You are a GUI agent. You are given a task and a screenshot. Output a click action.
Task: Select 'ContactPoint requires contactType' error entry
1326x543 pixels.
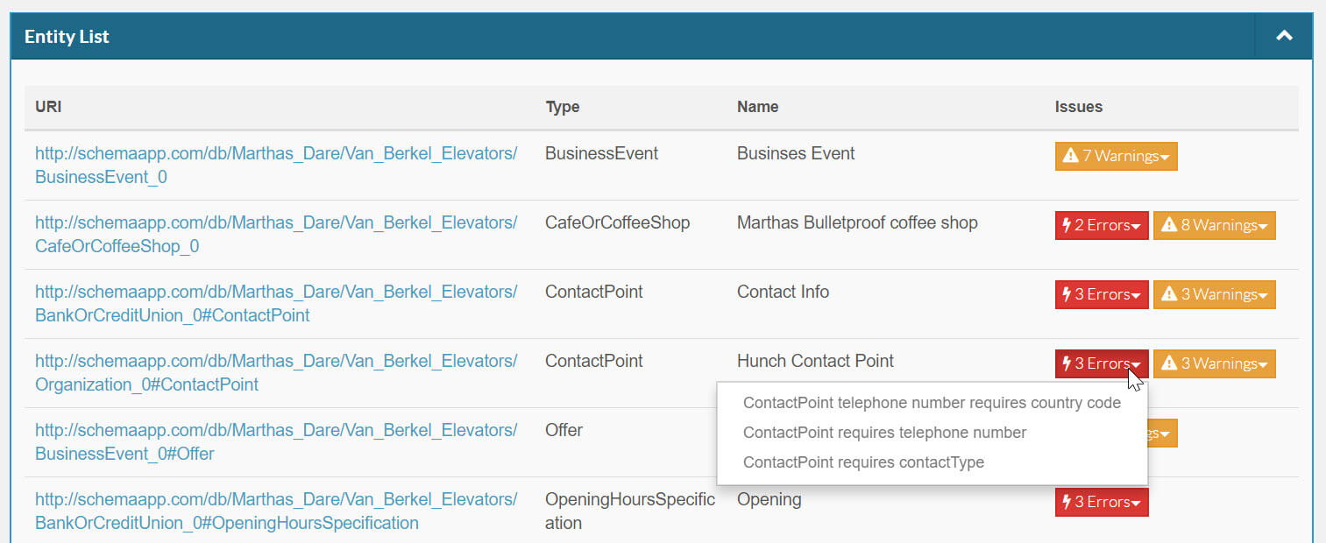coord(863,462)
